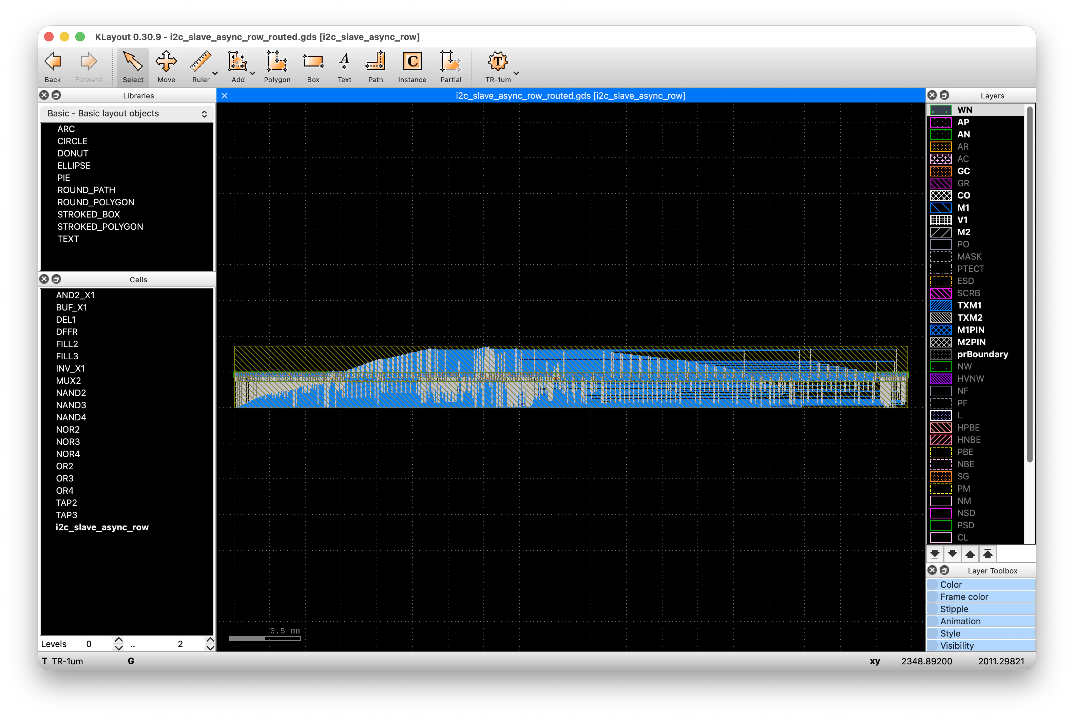1074x720 pixels.
Task: Close the i2c_slave_async_row_routed.gds view tab
Action: tap(225, 95)
